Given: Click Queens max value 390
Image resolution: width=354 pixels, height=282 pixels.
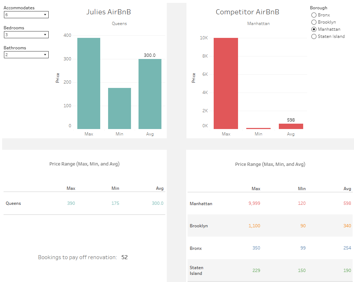Looking at the screenshot, I should (71, 203).
